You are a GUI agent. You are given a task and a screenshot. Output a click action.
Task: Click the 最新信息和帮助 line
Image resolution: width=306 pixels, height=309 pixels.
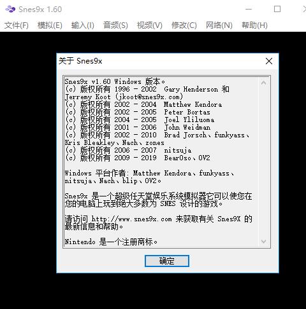[94, 226]
